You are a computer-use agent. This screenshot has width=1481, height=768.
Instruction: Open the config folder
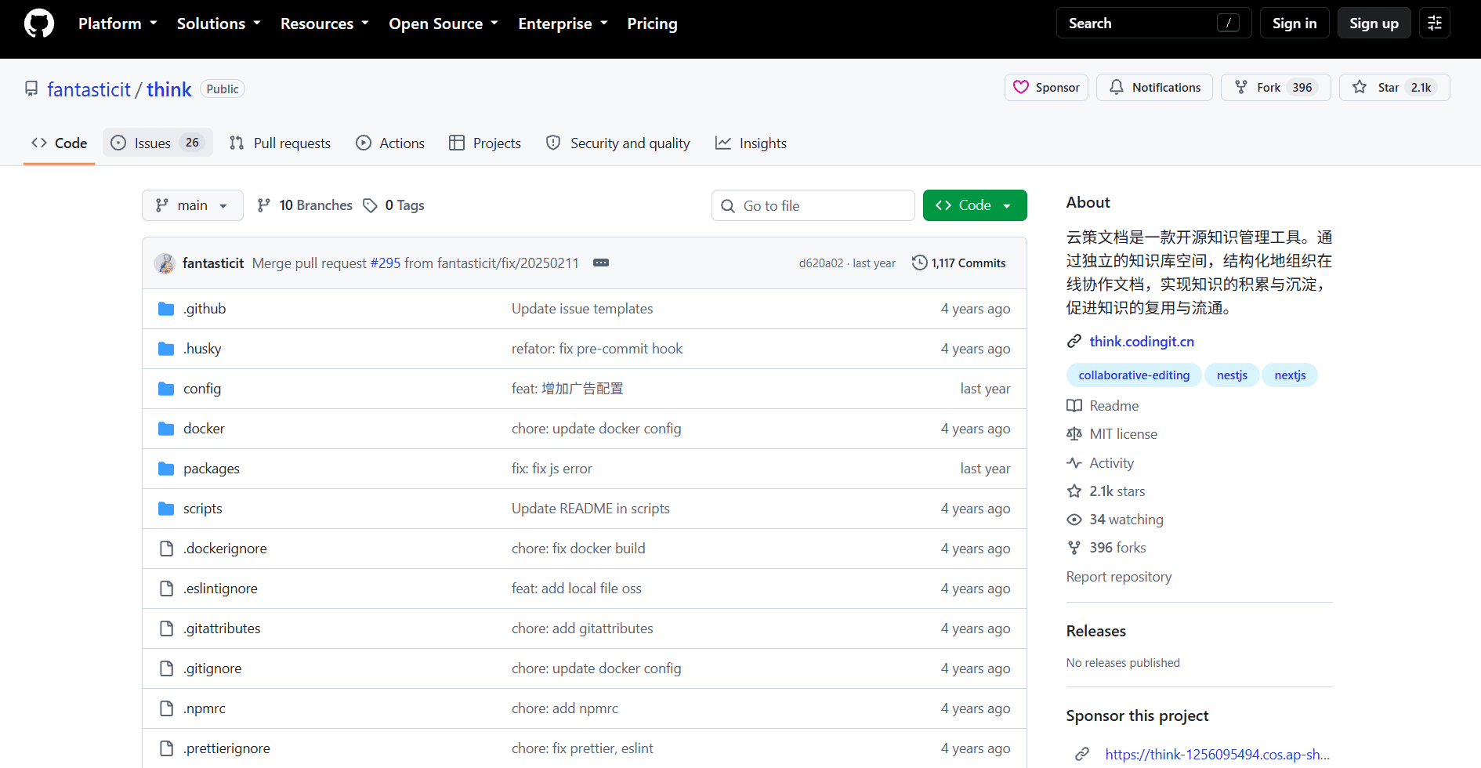point(202,389)
